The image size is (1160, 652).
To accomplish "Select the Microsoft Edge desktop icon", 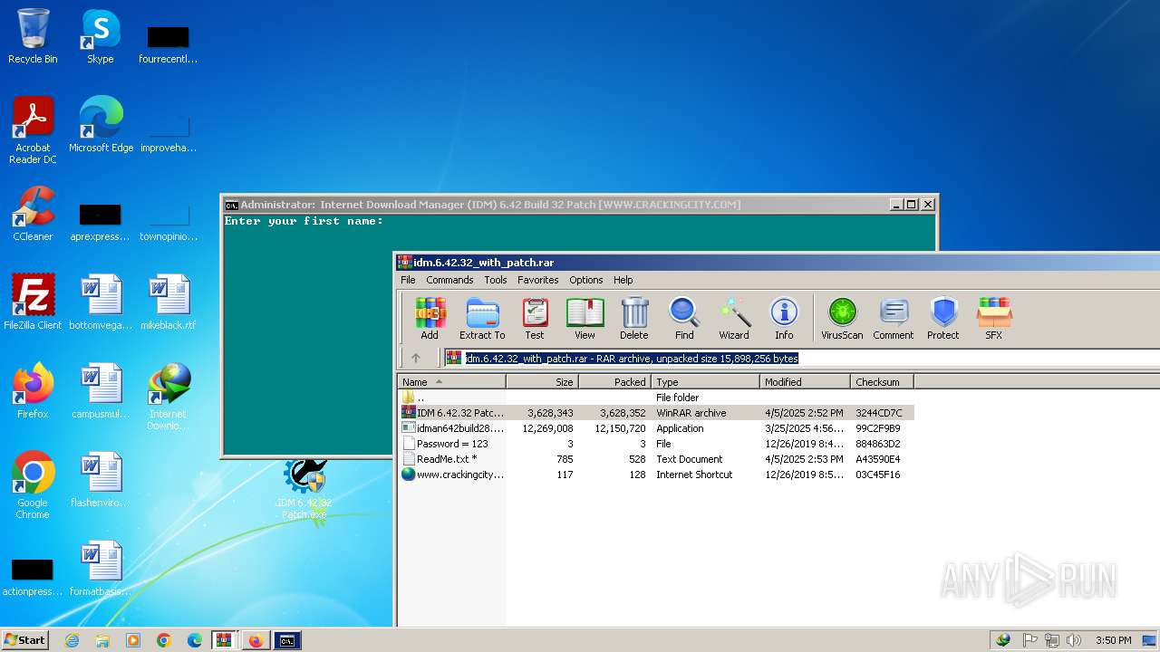I will tap(101, 125).
